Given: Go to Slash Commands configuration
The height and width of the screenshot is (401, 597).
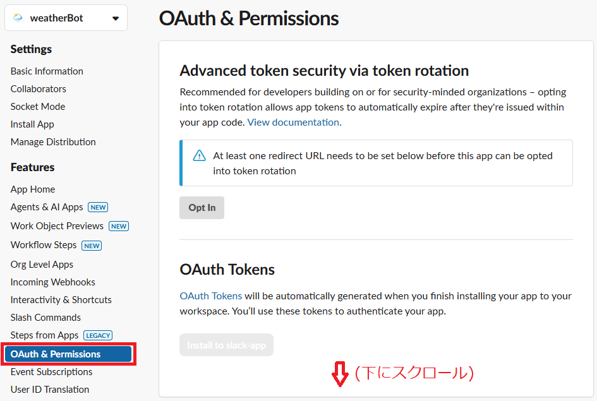Looking at the screenshot, I should (x=45, y=317).
